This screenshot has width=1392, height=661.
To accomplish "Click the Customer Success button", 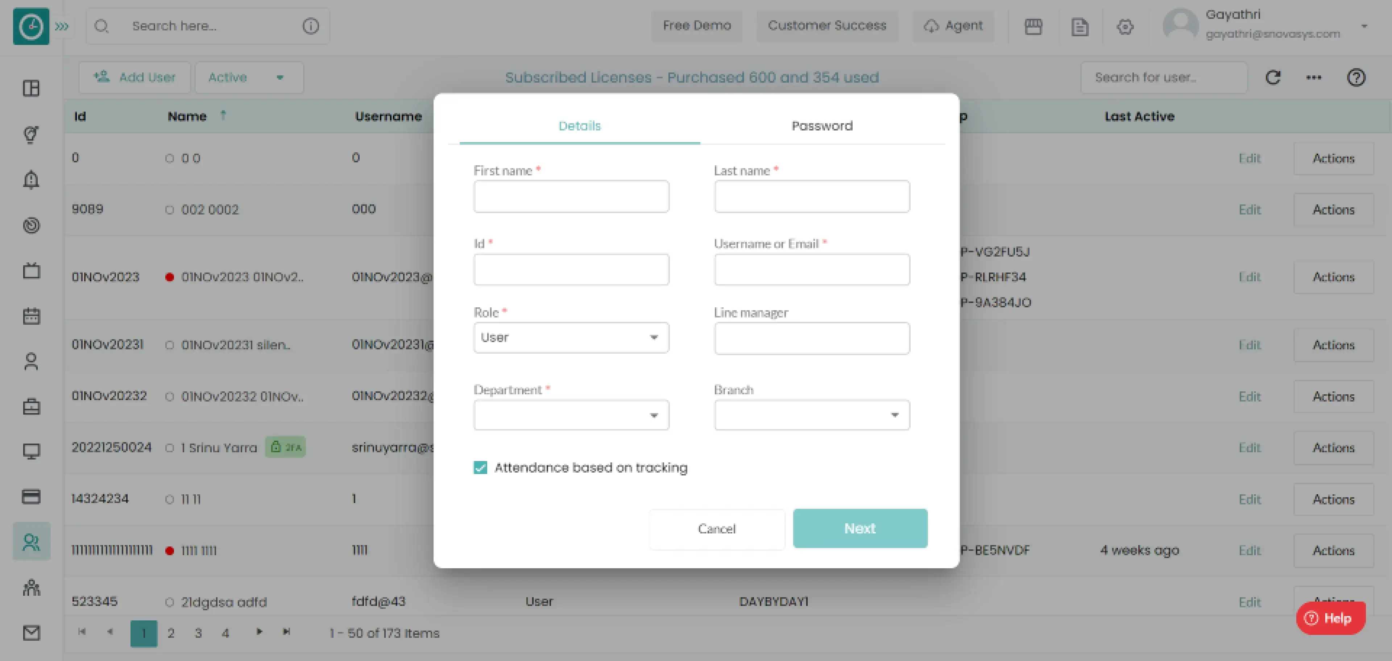I will [827, 26].
